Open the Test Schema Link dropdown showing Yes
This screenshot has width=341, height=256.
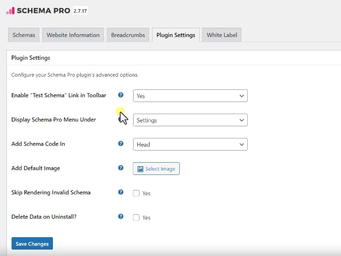[190, 96]
